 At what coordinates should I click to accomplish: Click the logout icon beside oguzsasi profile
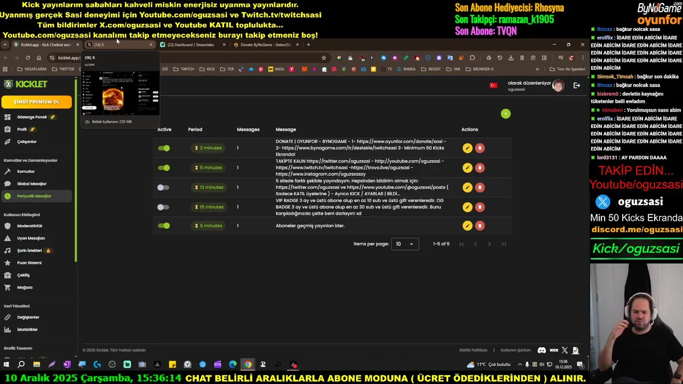pos(576,85)
